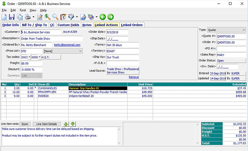Print the order with printer icon
Viewport: 248px width, 151px height.
pos(28,17)
